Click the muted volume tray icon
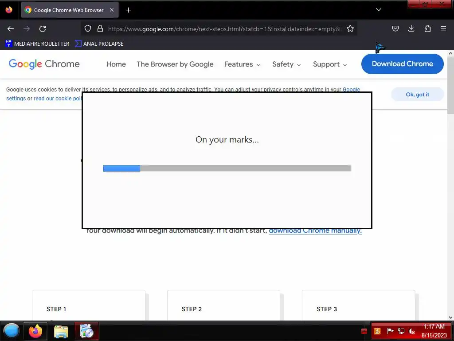Viewport: 454px width, 341px height. (x=412, y=331)
